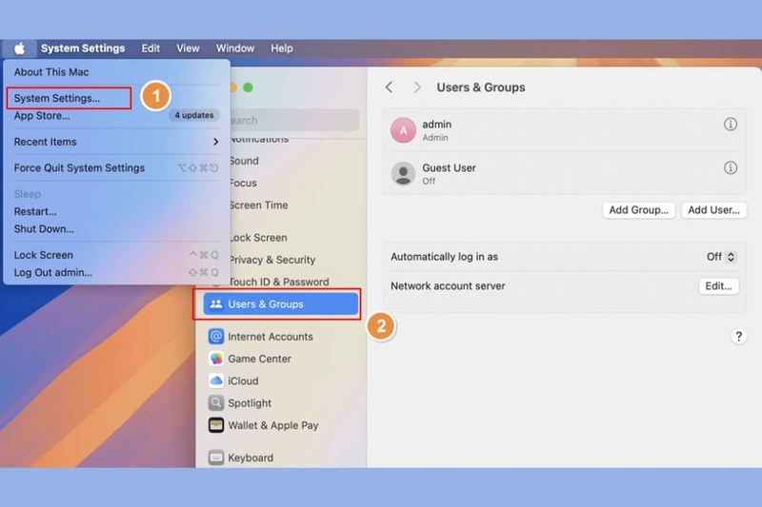Open the Window menu
The image size is (762, 507).
tap(235, 49)
